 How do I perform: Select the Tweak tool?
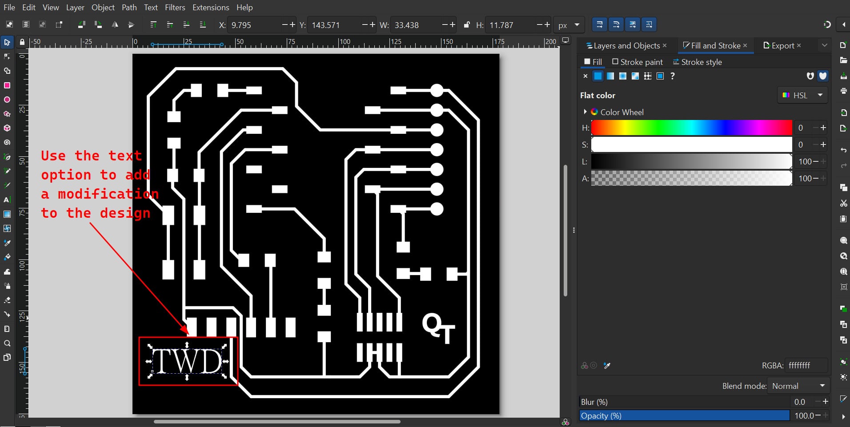coord(7,271)
